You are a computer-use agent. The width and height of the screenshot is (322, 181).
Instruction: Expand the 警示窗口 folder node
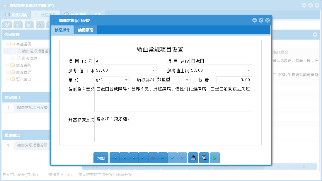(x=6, y=78)
